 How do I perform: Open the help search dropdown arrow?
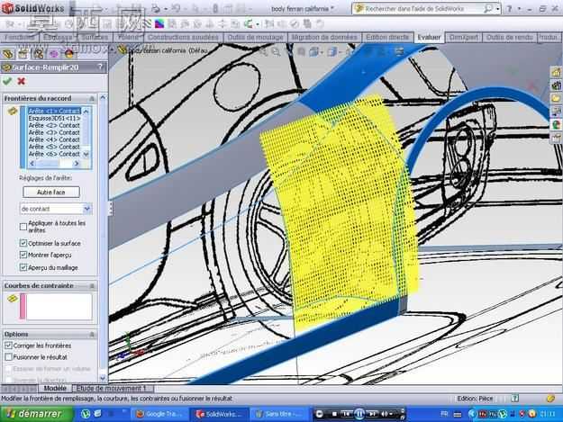pyautogui.click(x=498, y=9)
